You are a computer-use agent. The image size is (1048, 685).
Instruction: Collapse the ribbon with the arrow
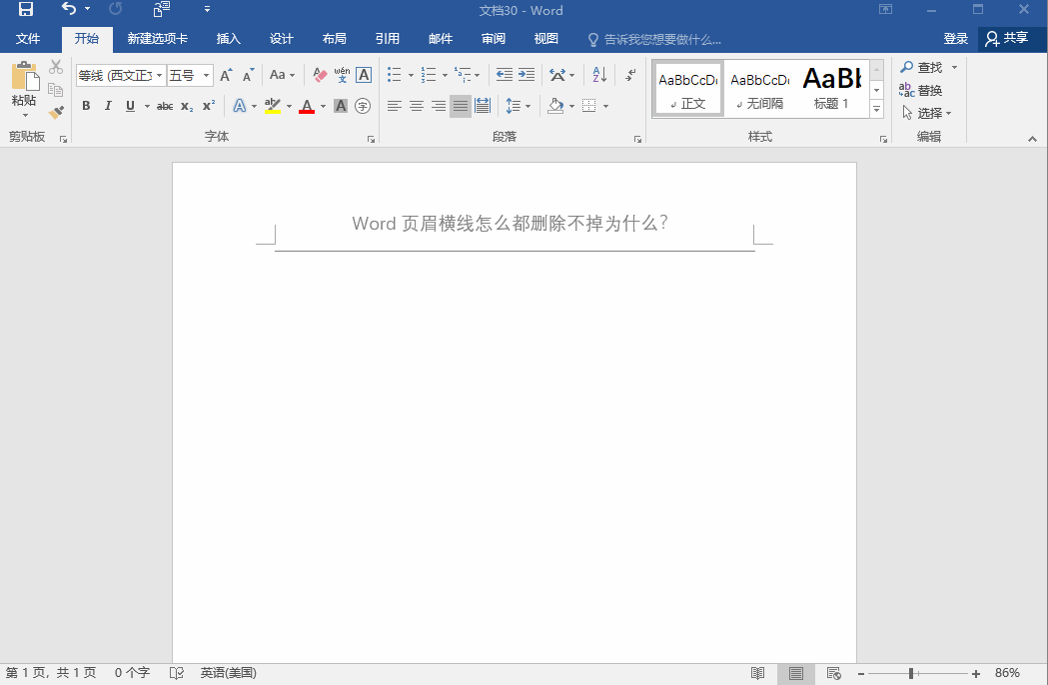(1033, 139)
